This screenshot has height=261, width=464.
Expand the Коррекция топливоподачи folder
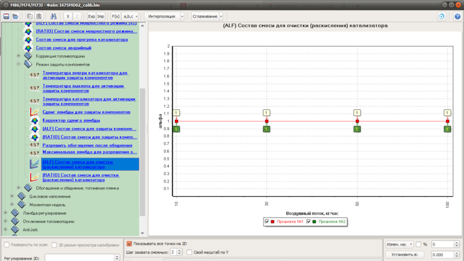point(18,56)
